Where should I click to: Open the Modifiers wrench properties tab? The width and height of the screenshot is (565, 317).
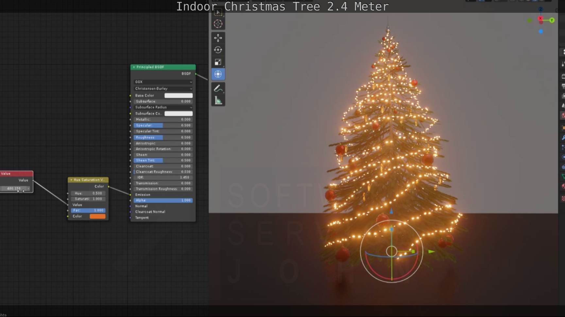click(563, 138)
